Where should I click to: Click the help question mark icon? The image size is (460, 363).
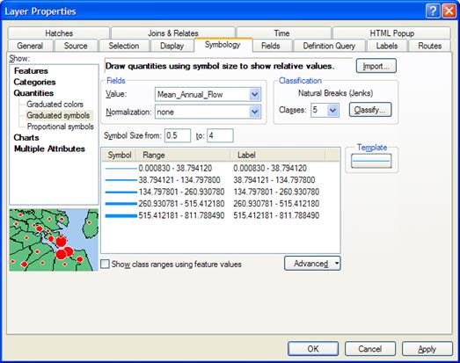pyautogui.click(x=433, y=11)
